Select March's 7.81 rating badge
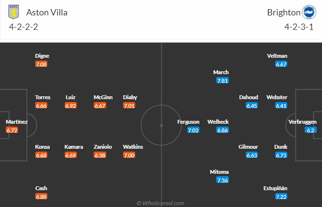Viewport: 322px width, 207px height. click(x=223, y=81)
